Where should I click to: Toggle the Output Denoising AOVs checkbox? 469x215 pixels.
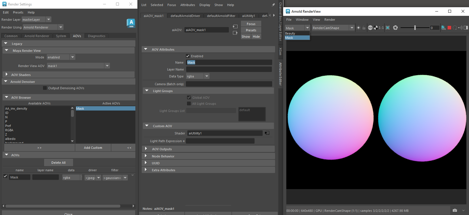click(45, 88)
